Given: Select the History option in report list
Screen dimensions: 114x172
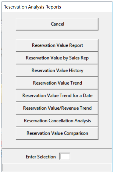Looking at the screenshot, I should [57, 70].
